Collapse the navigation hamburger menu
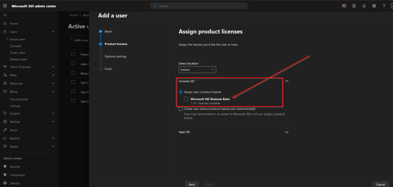 tap(5, 15)
